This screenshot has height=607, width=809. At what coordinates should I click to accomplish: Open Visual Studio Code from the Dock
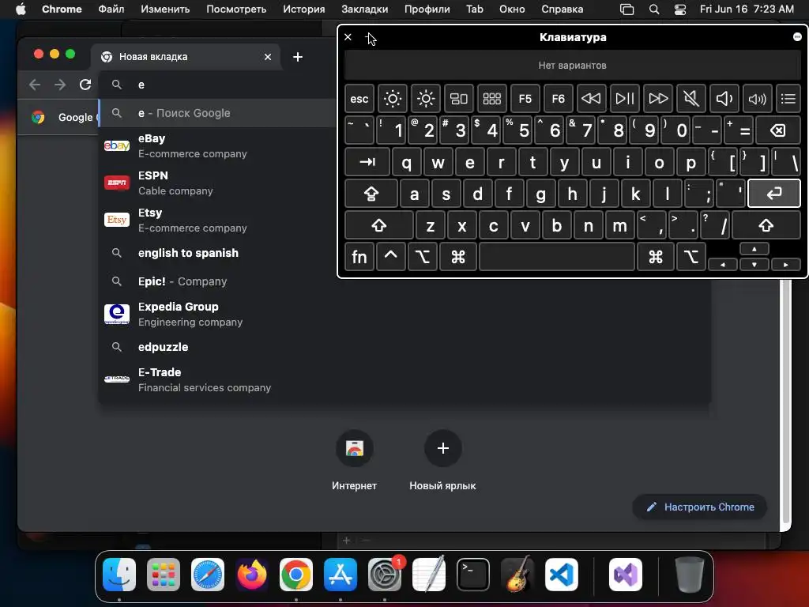tap(562, 575)
